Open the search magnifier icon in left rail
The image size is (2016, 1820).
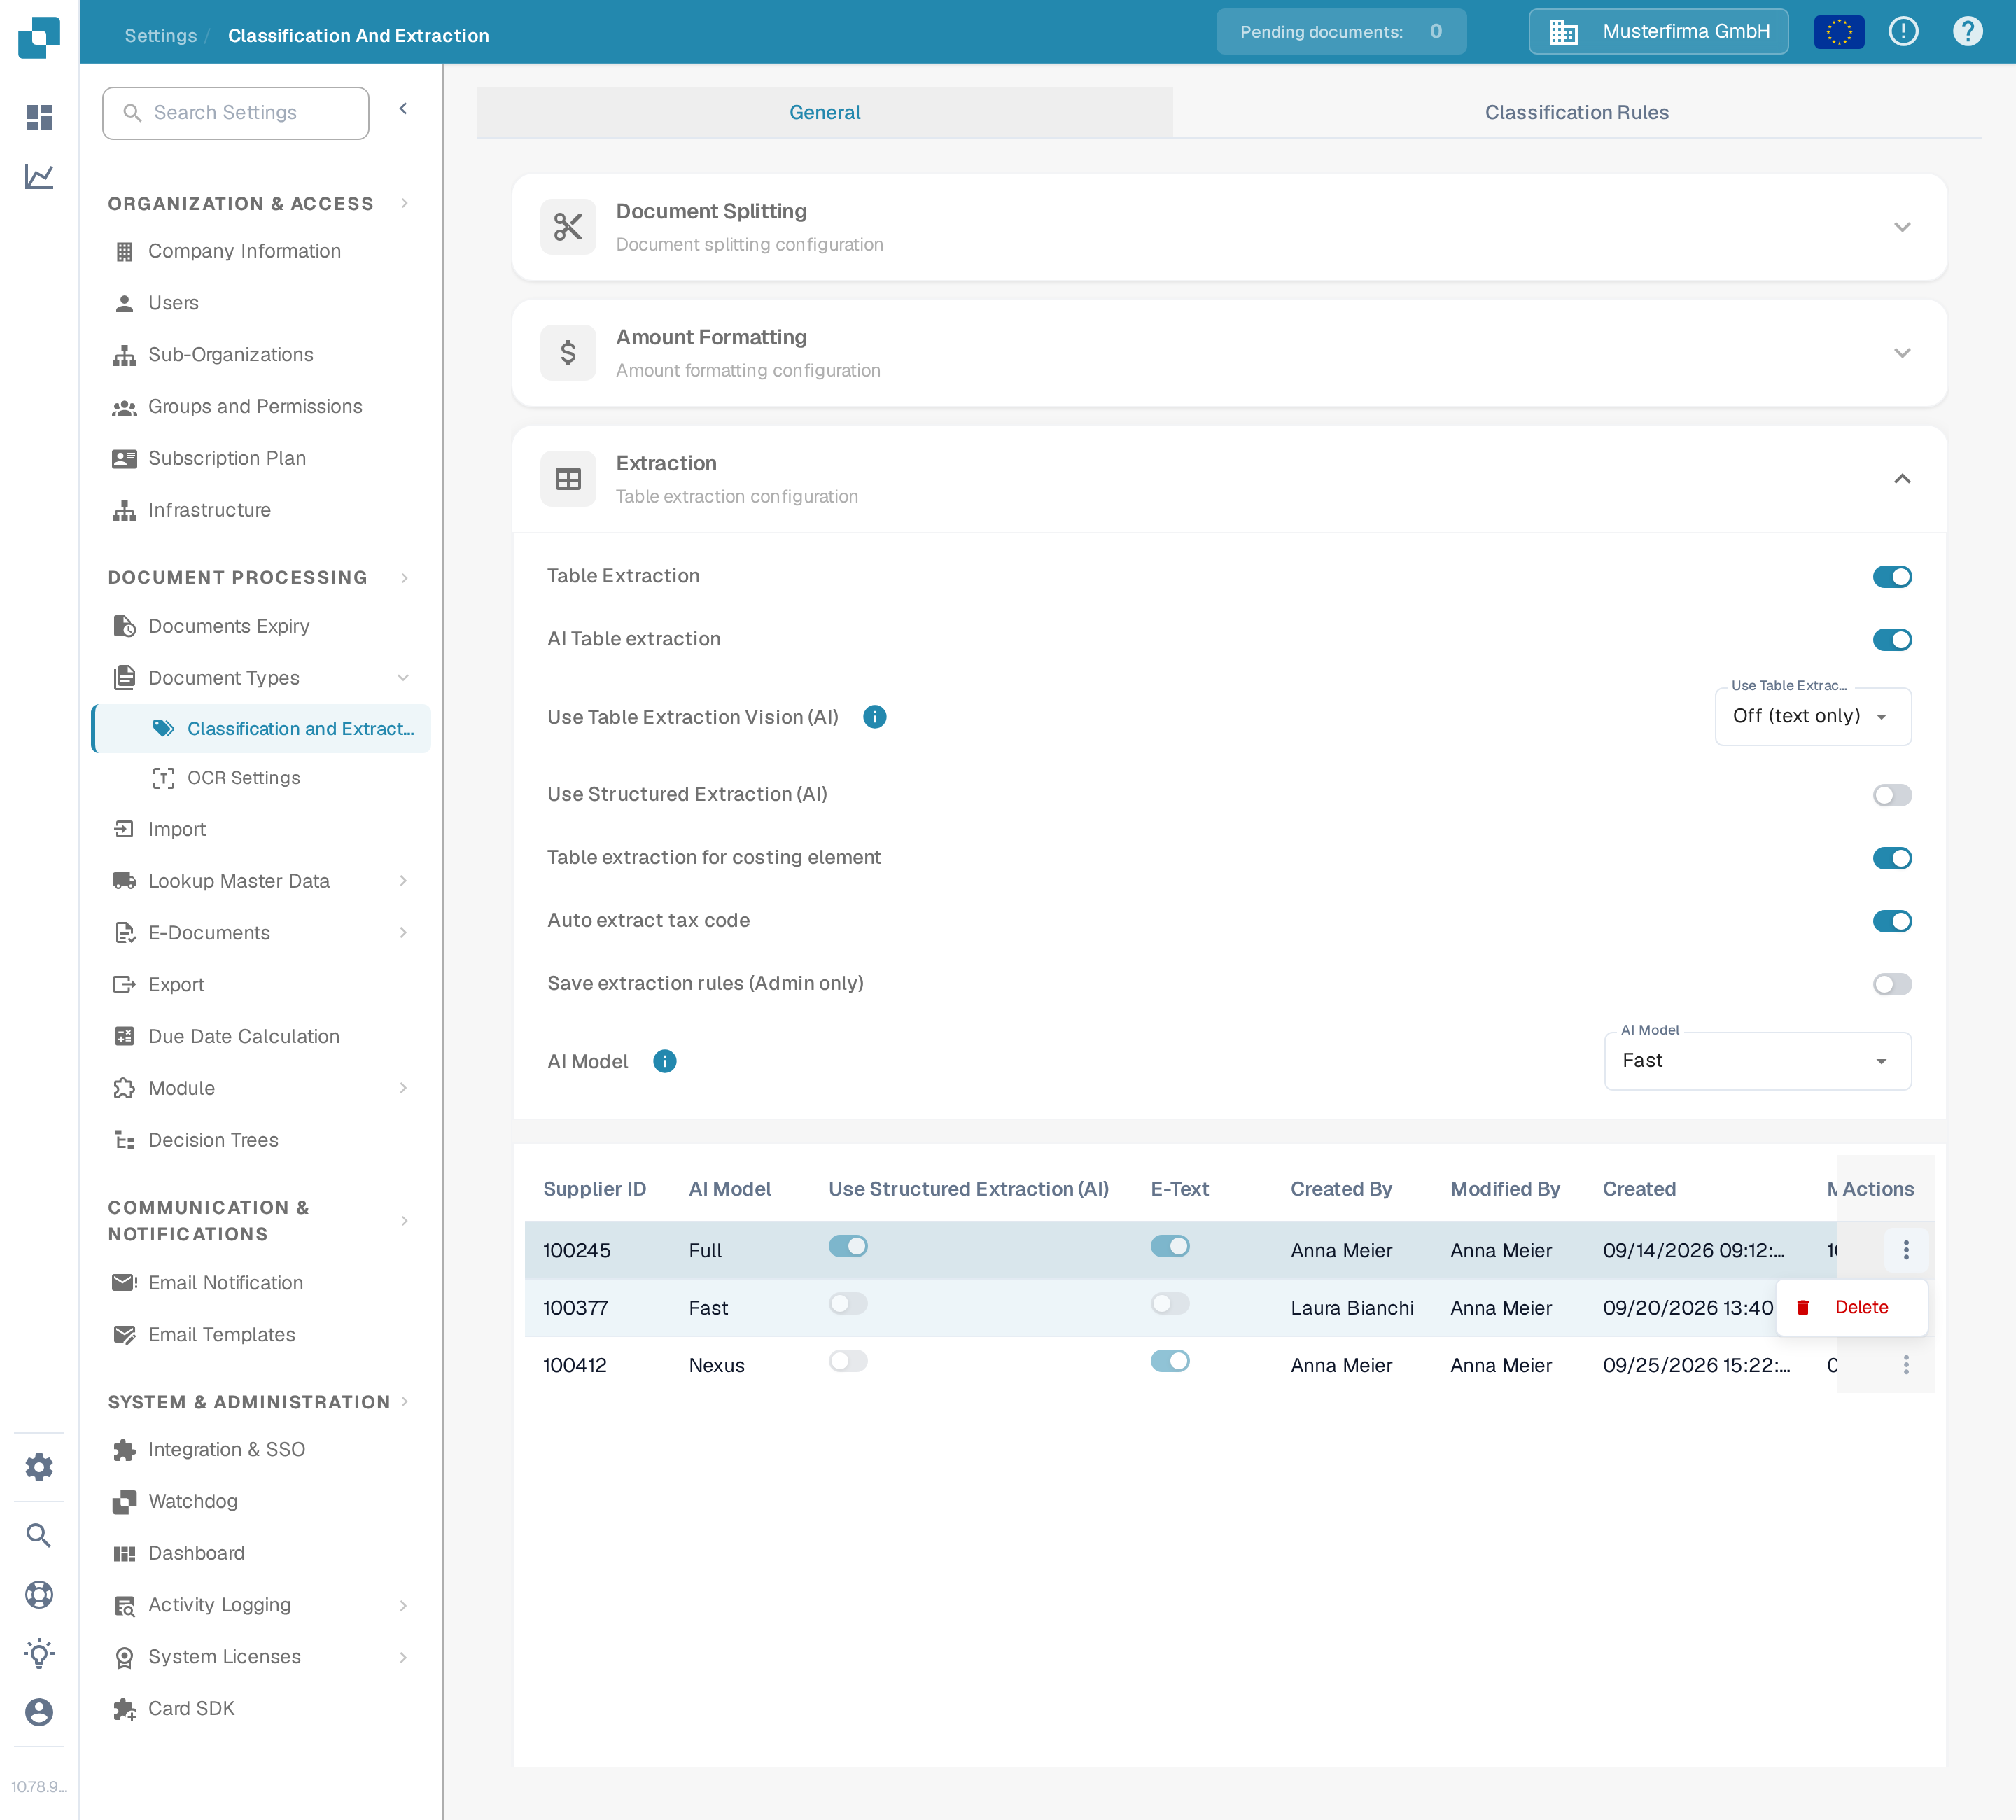pos(39,1535)
